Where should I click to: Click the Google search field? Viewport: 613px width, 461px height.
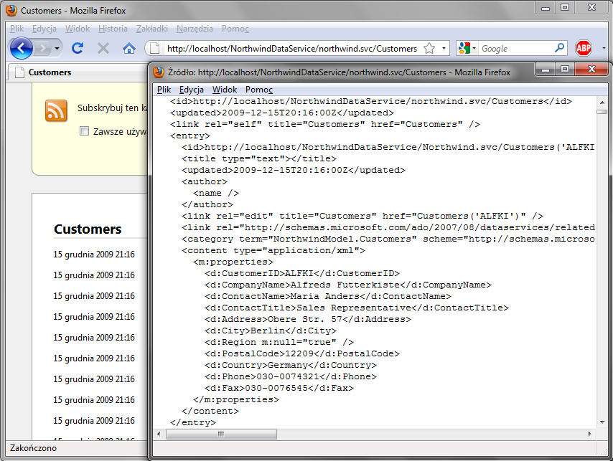click(516, 49)
